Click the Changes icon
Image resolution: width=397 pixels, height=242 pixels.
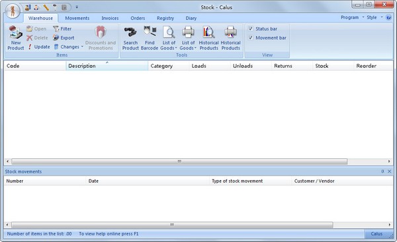(x=56, y=47)
